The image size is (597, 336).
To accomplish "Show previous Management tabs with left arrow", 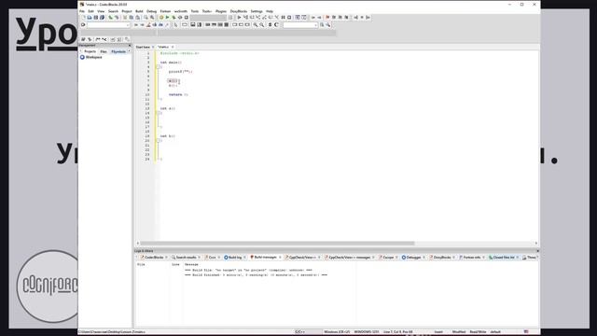I will click(80, 51).
